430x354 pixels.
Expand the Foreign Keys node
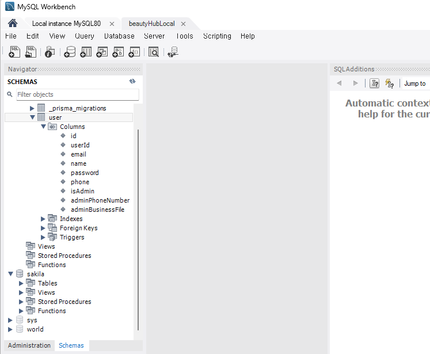43,228
